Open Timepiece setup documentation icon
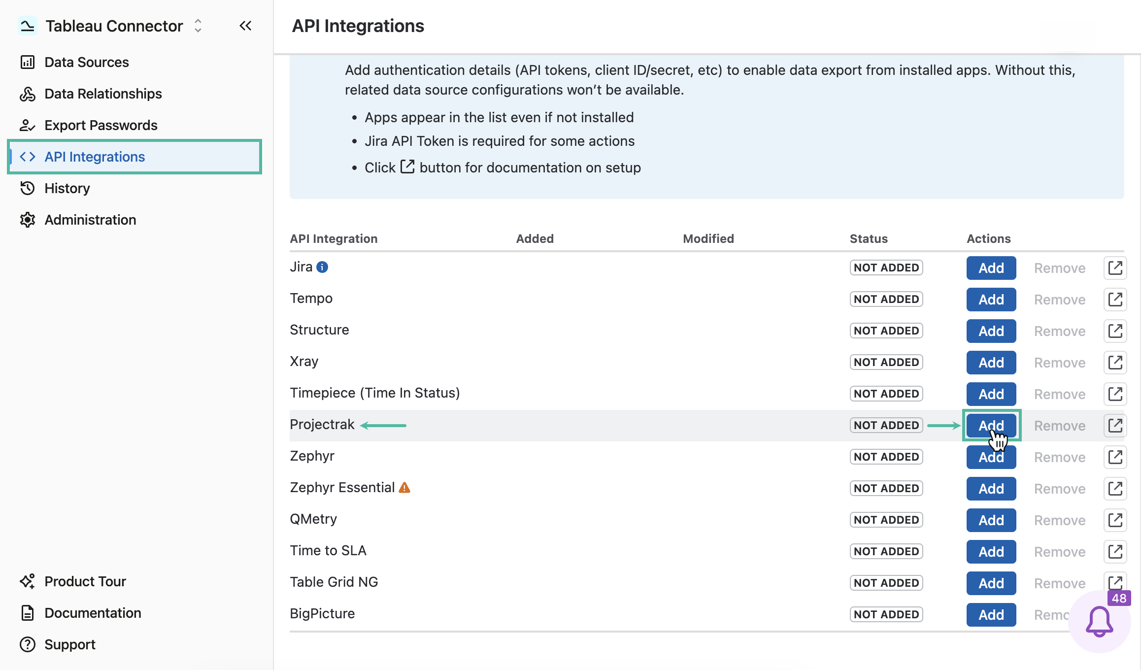The height and width of the screenshot is (670, 1141). (1115, 394)
